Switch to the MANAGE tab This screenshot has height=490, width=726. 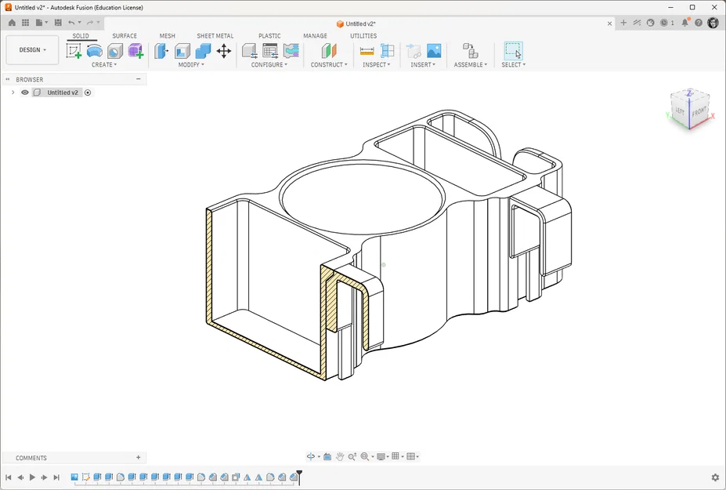(x=315, y=36)
